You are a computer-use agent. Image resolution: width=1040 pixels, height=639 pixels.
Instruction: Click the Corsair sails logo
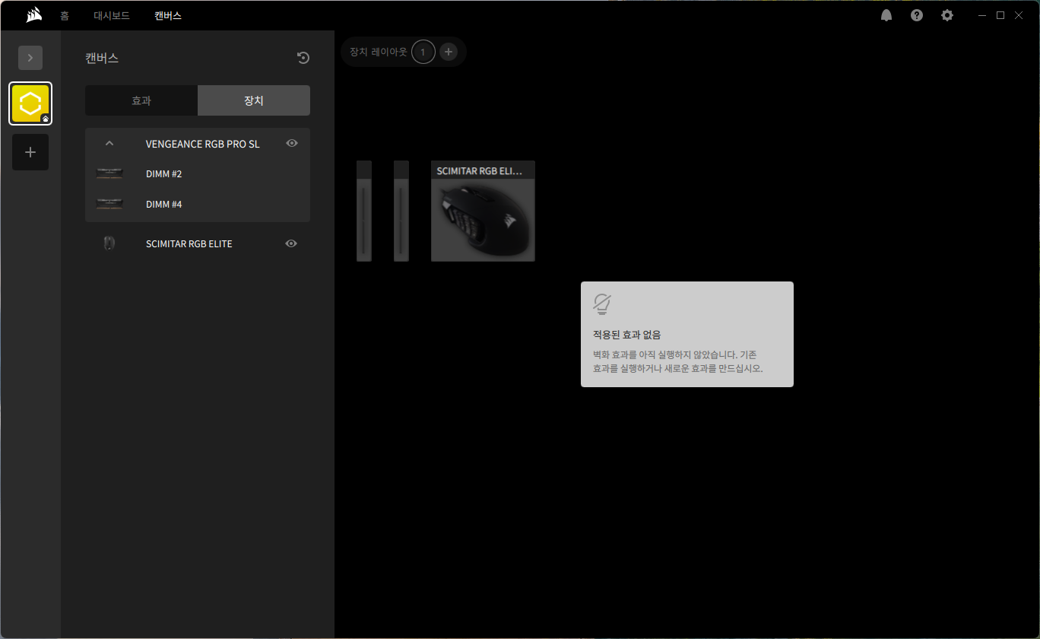(x=33, y=15)
